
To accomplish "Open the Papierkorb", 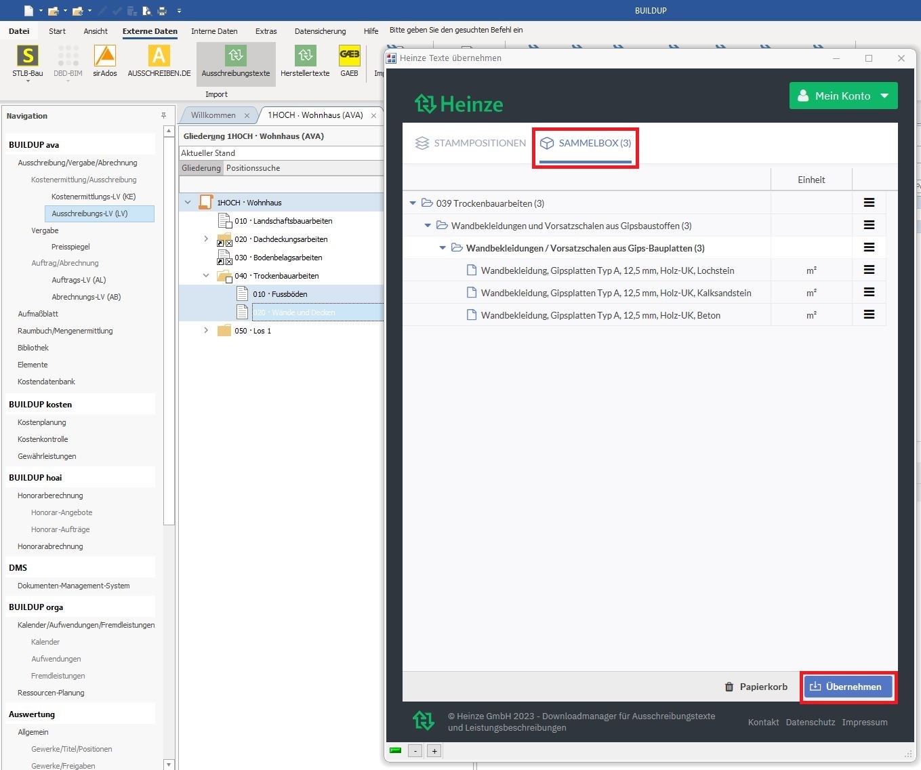I will [x=756, y=687].
